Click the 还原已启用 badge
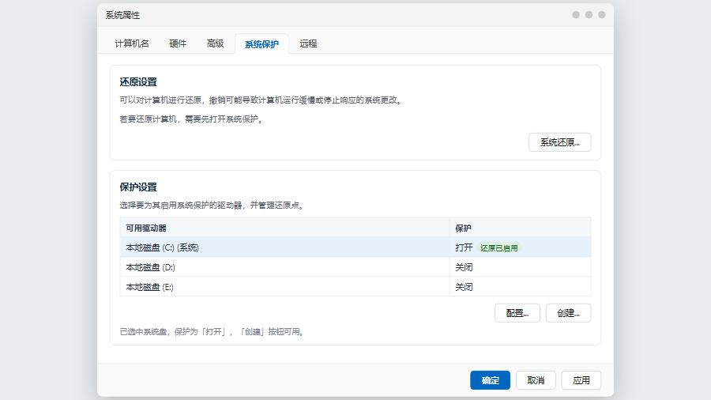This screenshot has width=711, height=400. [x=498, y=248]
